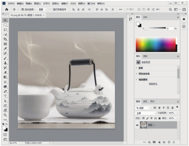Click the 图层 1 layer thumbnail
Viewport: 189px width, 146px height.
pos(144,125)
